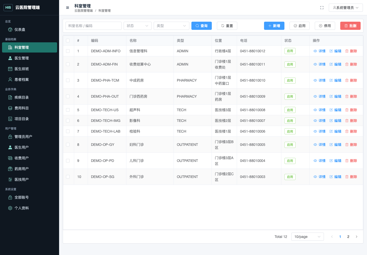The image size is (367, 255).
Task: Open the 10/page size selector
Action: tap(308, 237)
